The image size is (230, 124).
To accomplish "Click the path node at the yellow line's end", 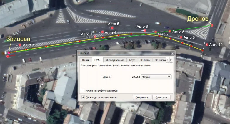I will [203, 51].
